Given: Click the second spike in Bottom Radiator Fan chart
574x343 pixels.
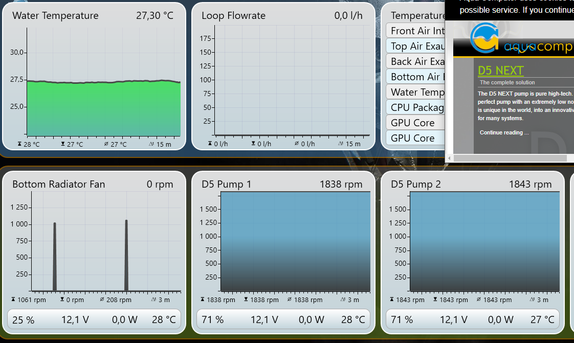Looking at the screenshot, I should point(126,255).
